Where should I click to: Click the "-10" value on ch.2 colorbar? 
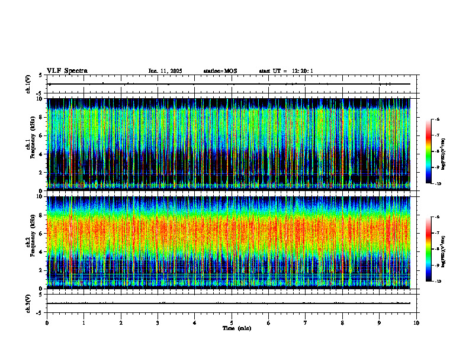438,282
